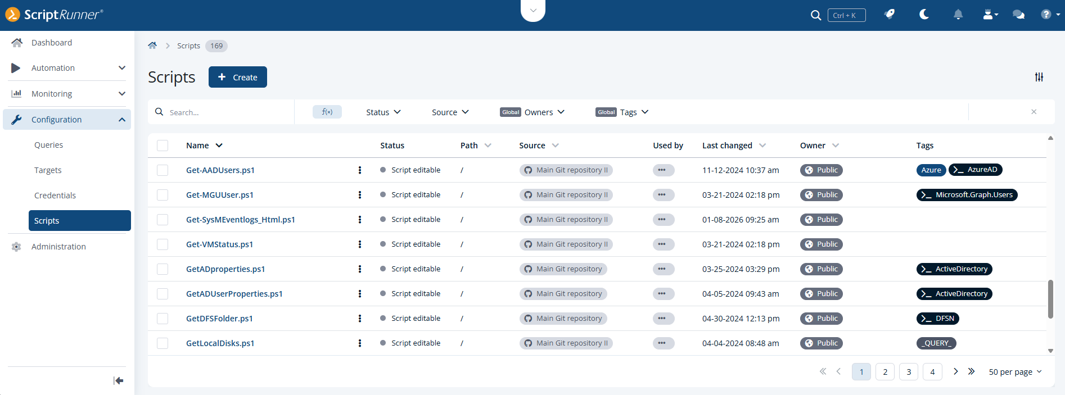Open the Tags filter dropdown
1065x395 pixels.
tap(622, 112)
